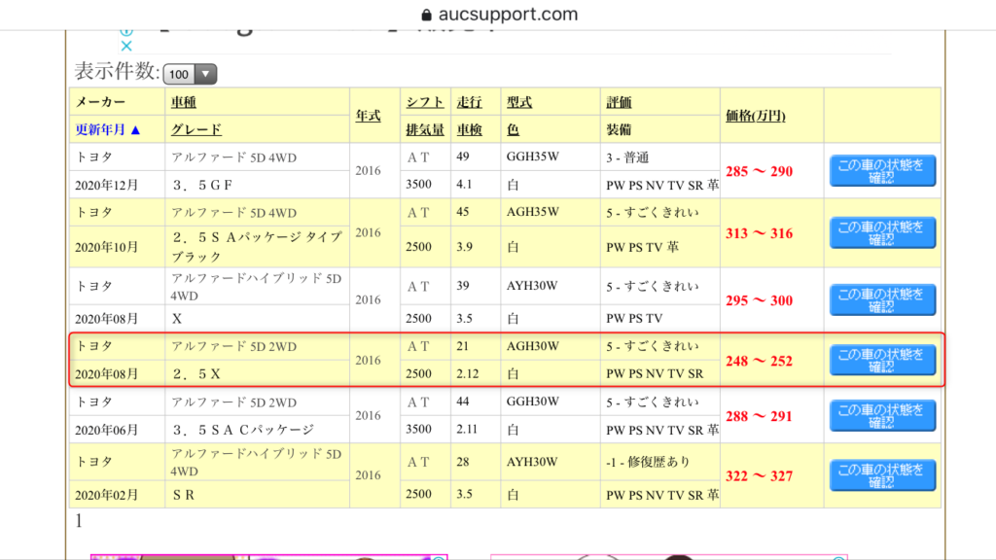Screen dimensions: 996x560
Task: Click この車の状態を確認 for the 285〜290 listing
Action: (881, 170)
